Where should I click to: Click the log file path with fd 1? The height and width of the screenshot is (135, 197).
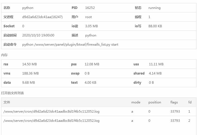pos(51,112)
